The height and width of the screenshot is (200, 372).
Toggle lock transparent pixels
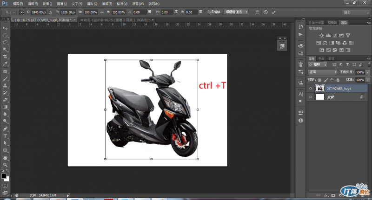coord(320,80)
